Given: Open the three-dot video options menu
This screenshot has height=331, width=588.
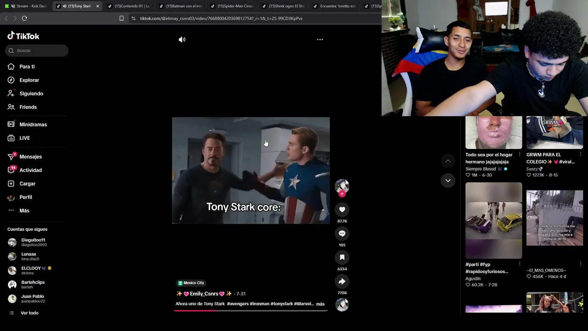Looking at the screenshot, I should 320,40.
